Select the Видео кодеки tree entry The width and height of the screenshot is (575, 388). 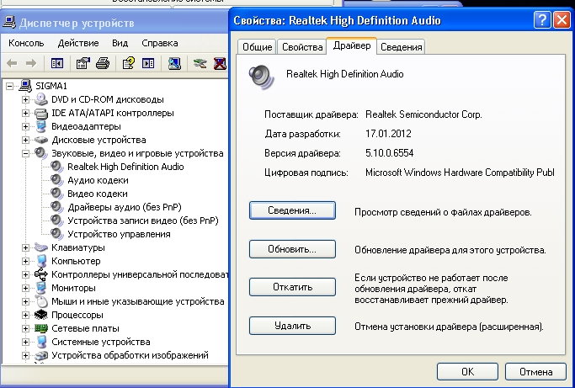(x=98, y=194)
